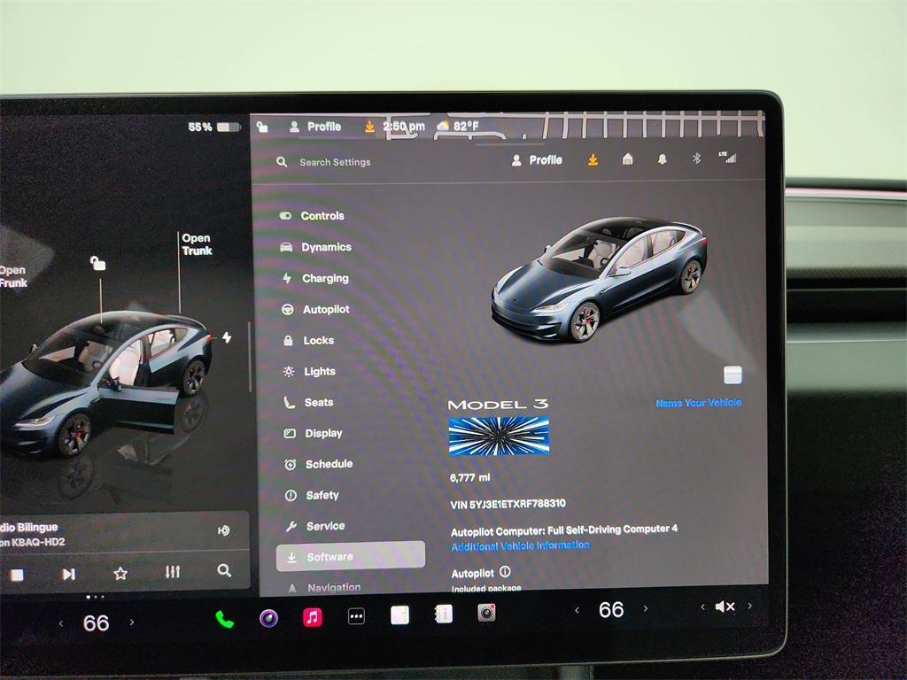Open the Locks settings

(307, 341)
